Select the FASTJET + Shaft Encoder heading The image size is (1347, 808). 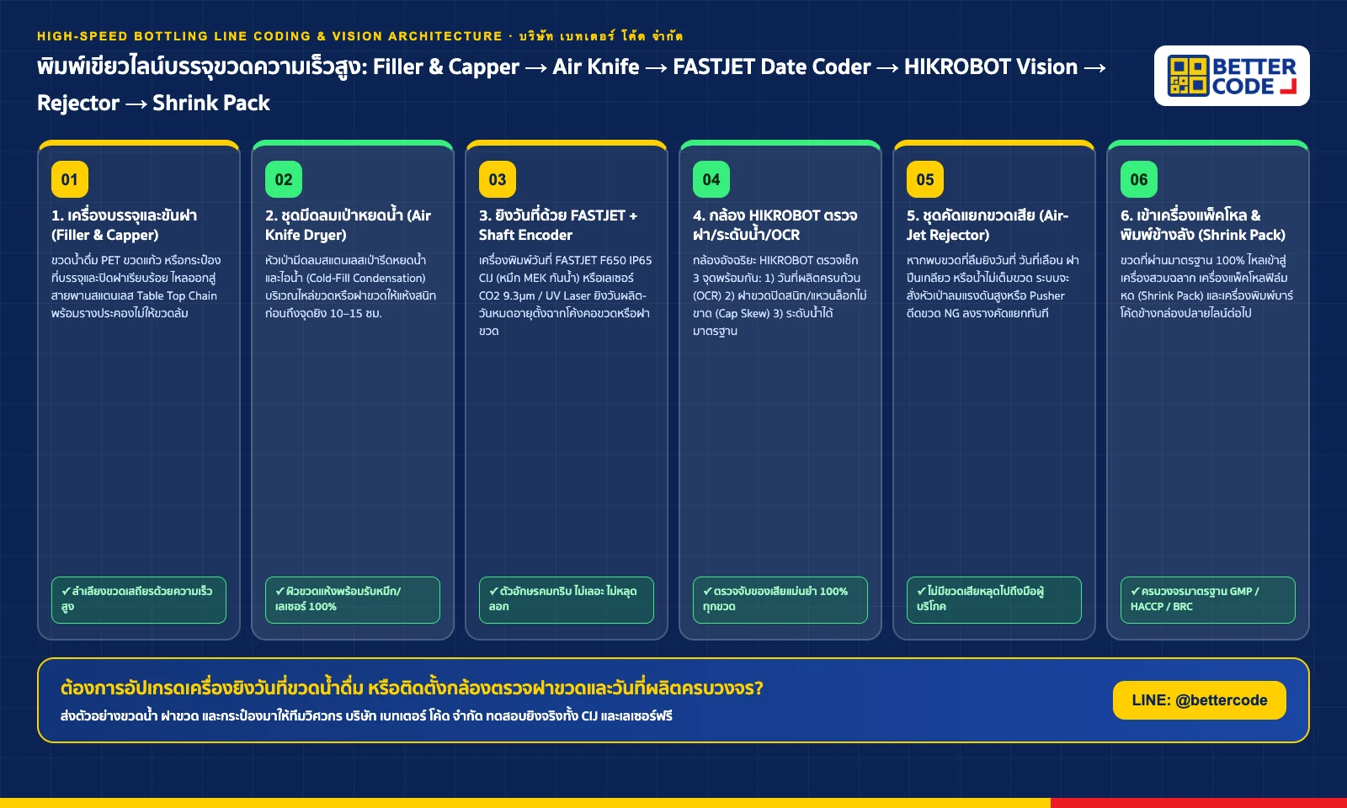(x=558, y=225)
